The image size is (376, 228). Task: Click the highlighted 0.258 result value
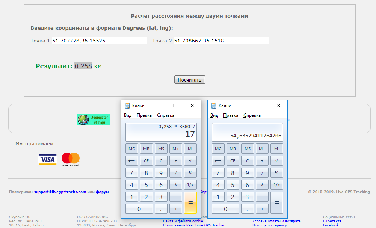(x=83, y=66)
